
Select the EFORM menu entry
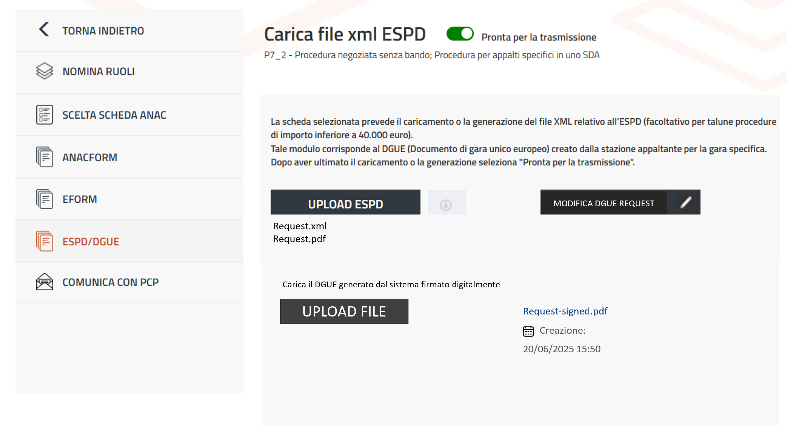click(x=80, y=199)
